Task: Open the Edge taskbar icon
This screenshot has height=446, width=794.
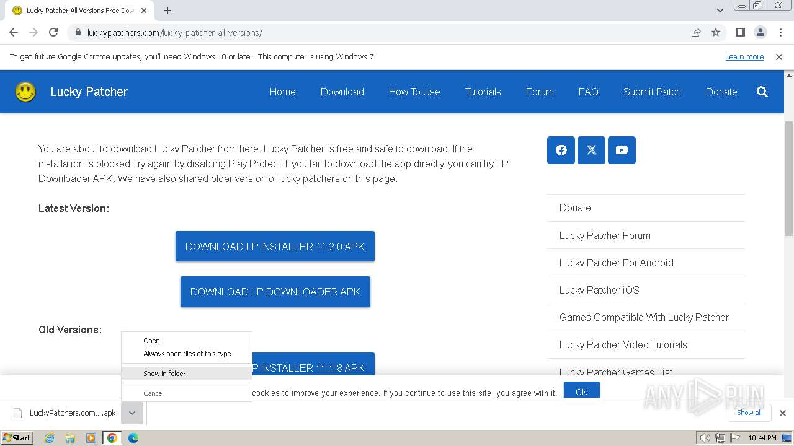Action: (133, 438)
